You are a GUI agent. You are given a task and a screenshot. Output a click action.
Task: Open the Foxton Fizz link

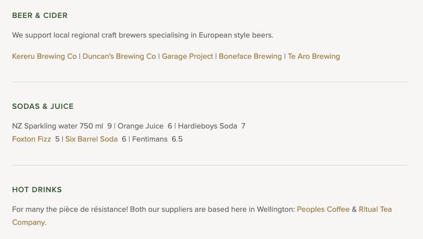tap(32, 139)
